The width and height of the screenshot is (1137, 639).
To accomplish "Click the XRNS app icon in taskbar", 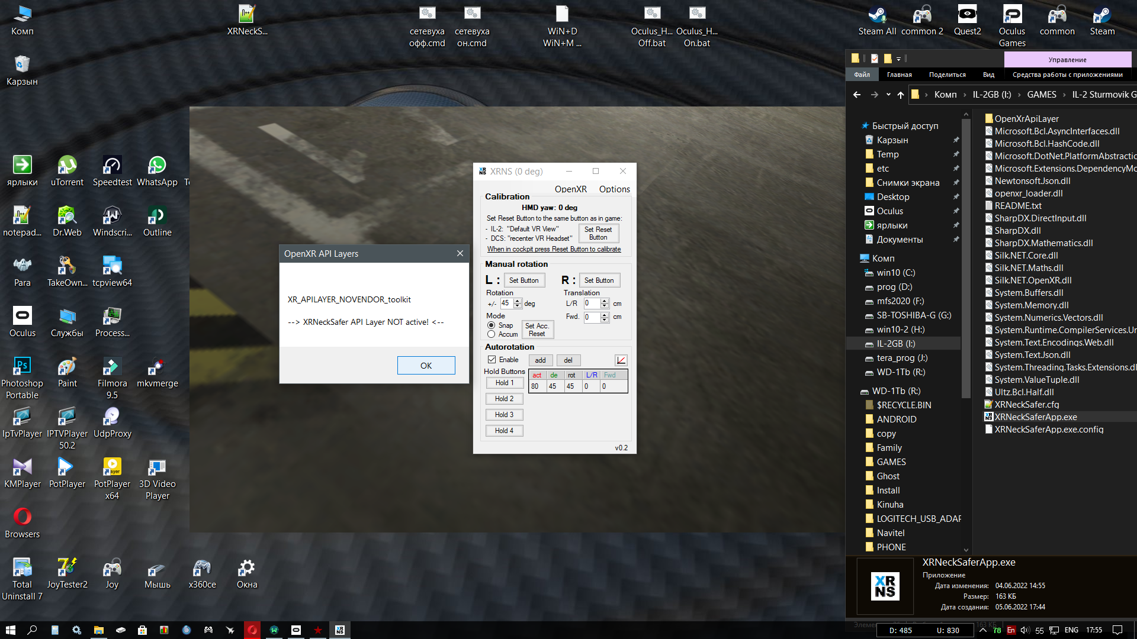I will (x=339, y=630).
